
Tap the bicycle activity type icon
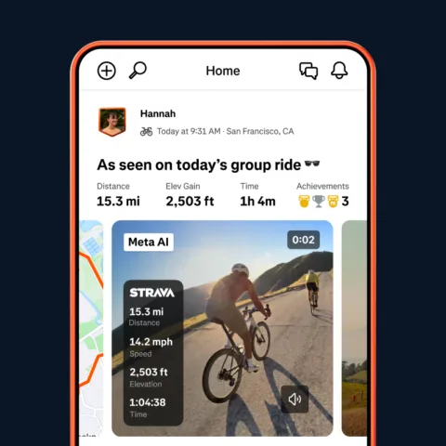(x=146, y=131)
